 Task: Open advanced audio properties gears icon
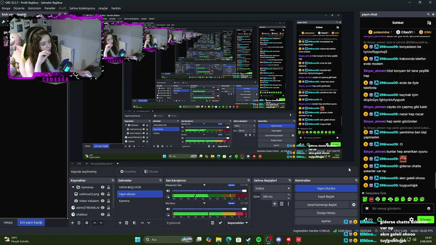point(220,223)
